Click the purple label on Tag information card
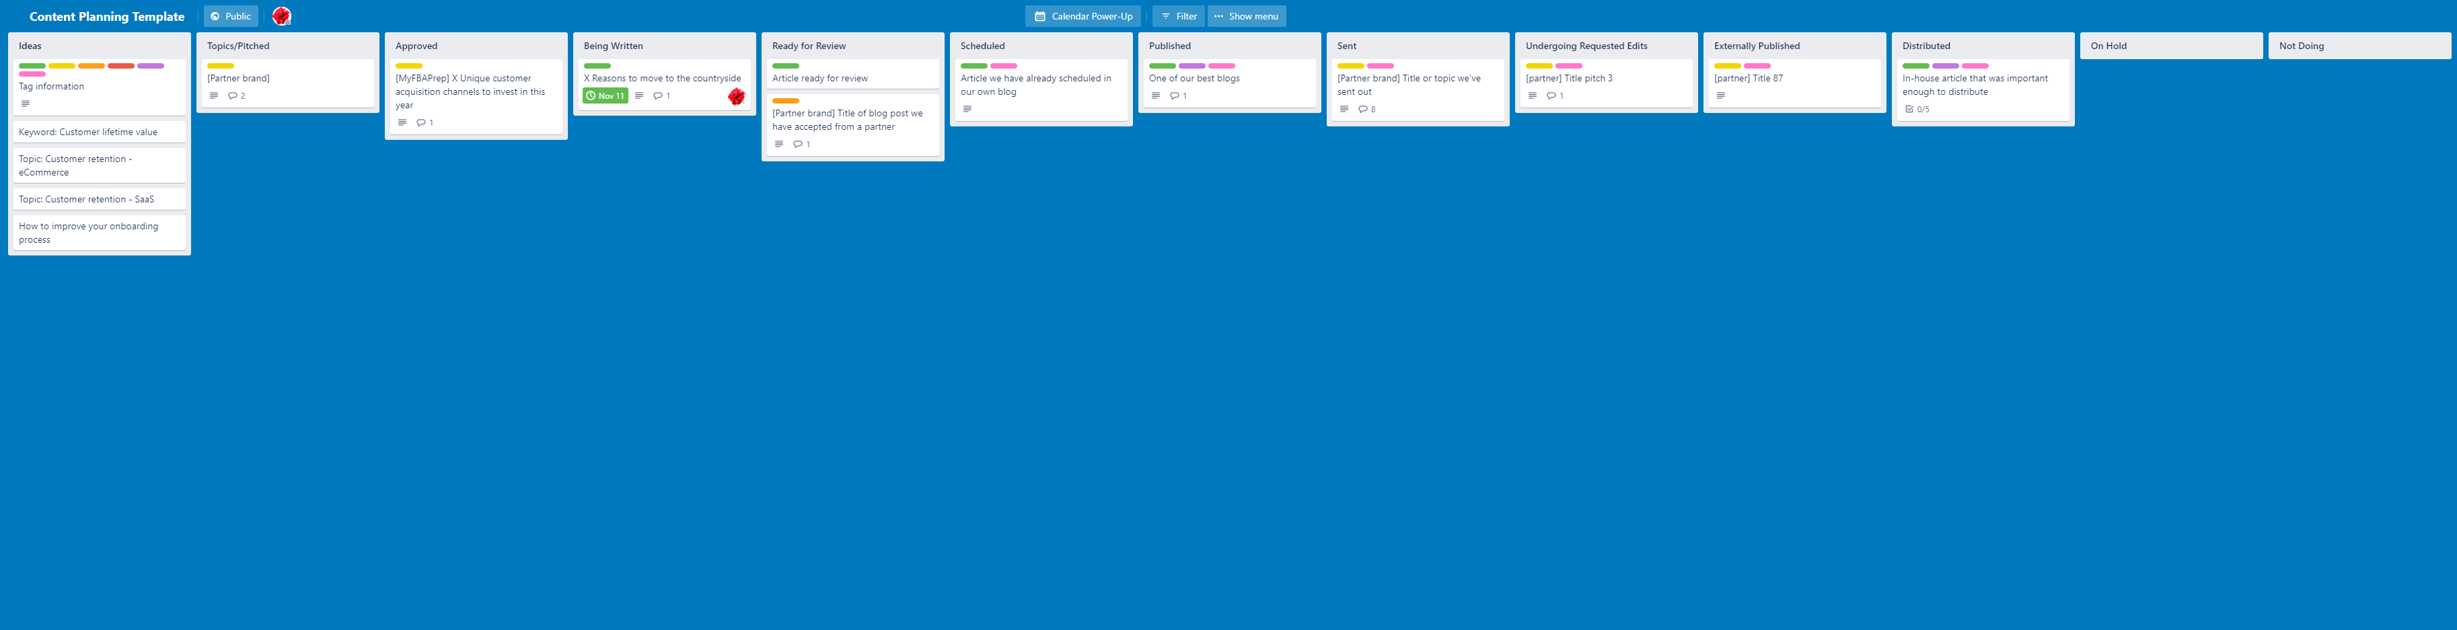Image resolution: width=2457 pixels, height=630 pixels. click(151, 66)
